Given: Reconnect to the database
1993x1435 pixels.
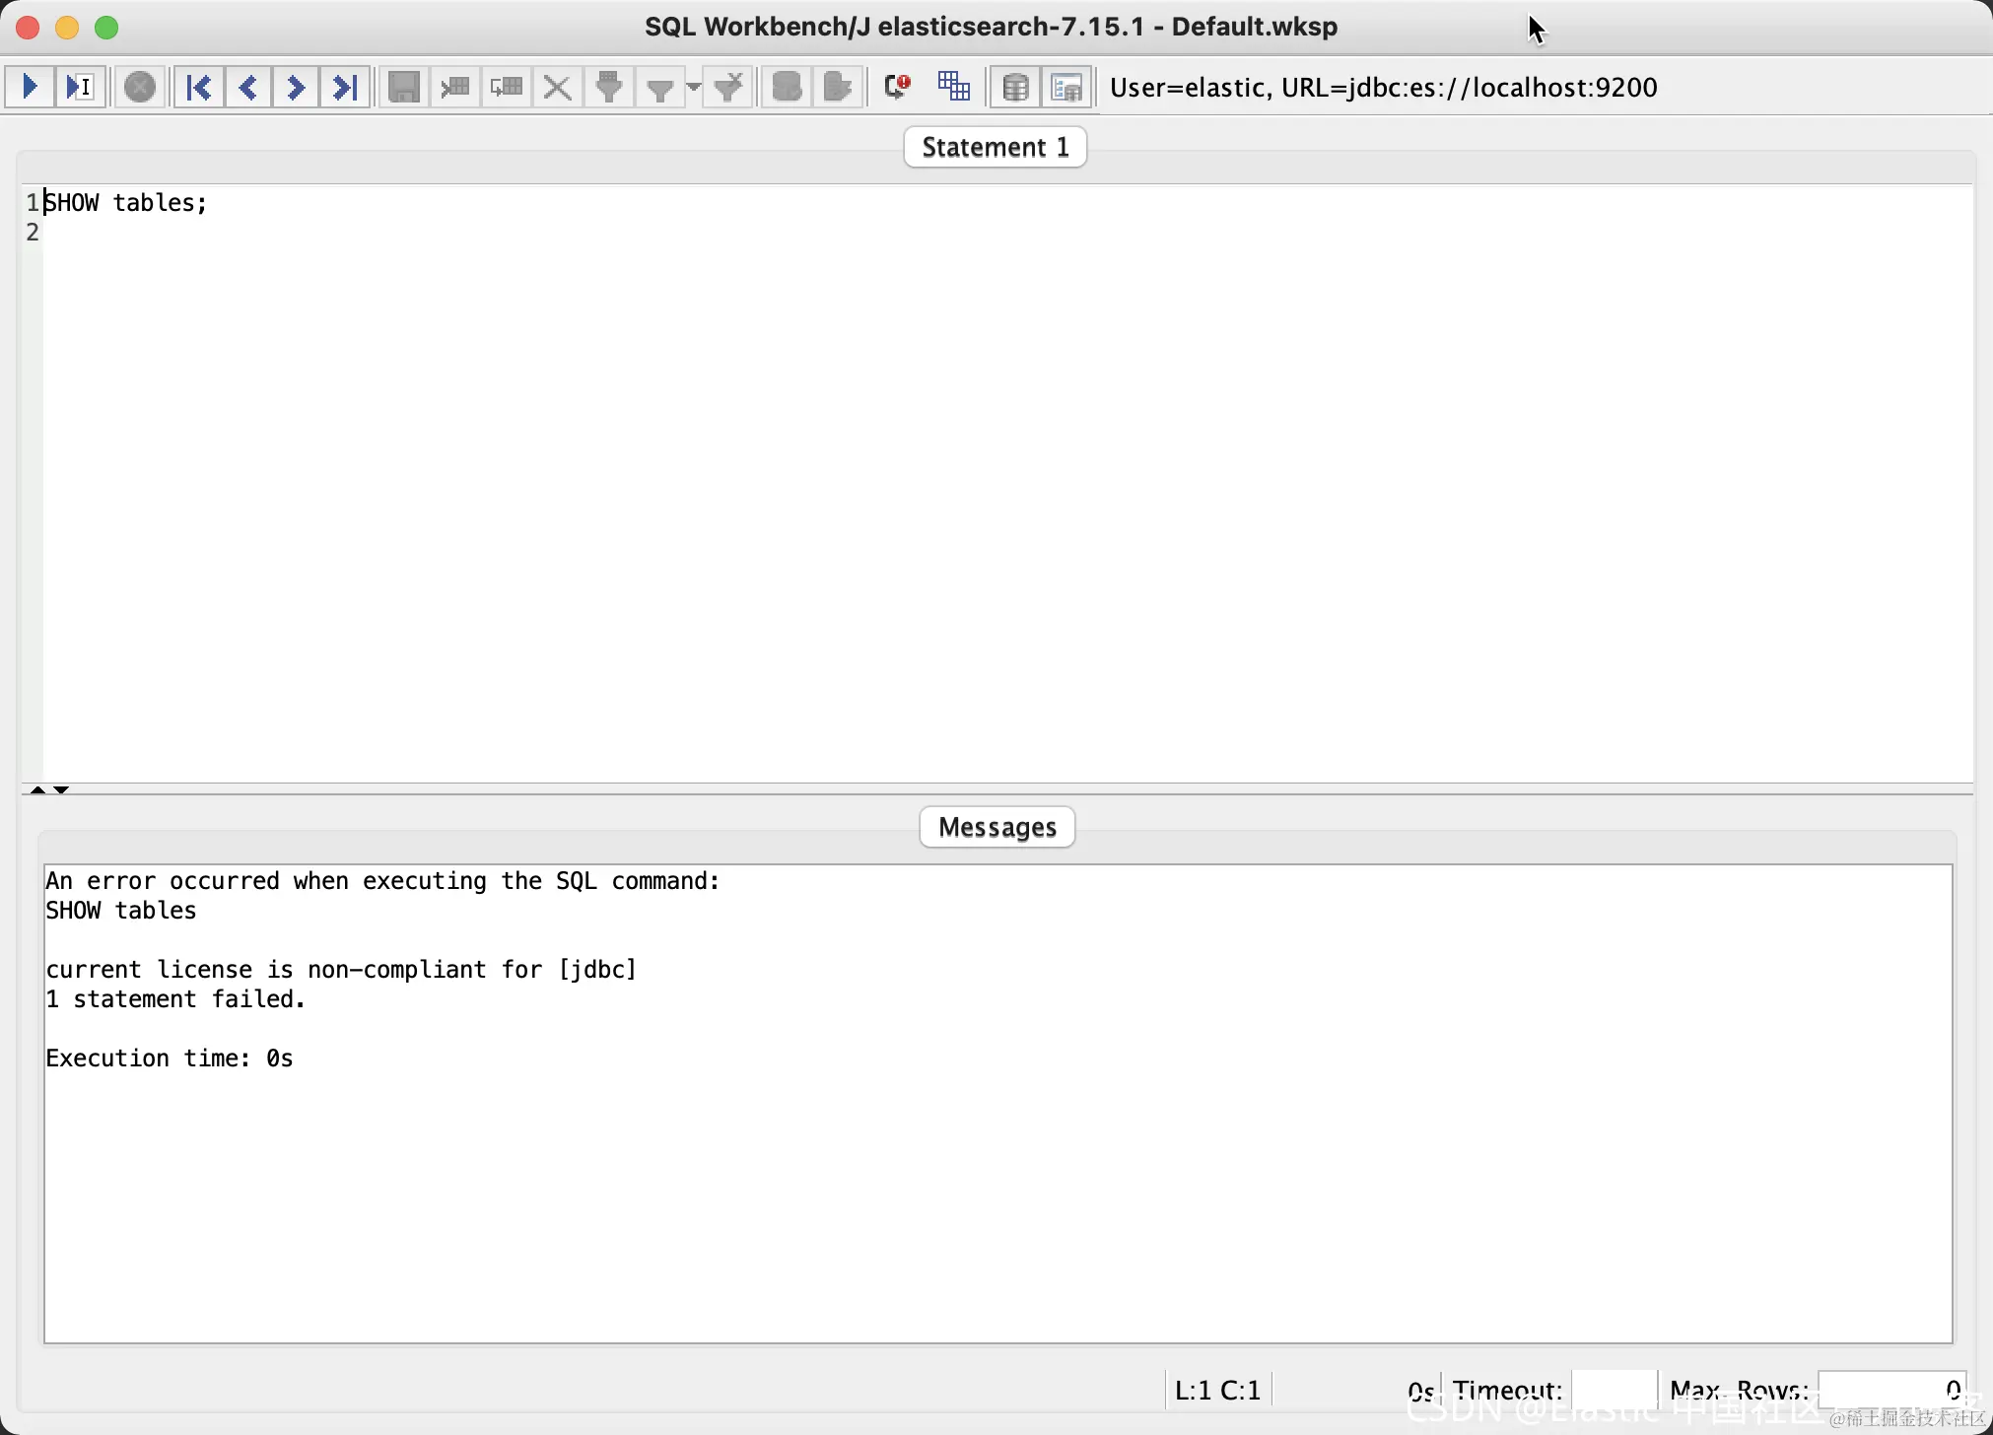Looking at the screenshot, I should pos(895,87).
